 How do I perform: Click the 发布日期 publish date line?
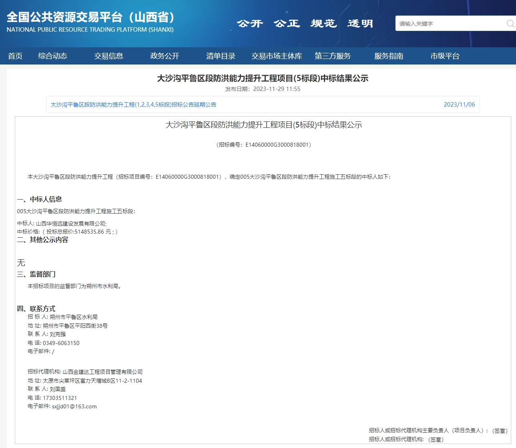click(x=263, y=89)
